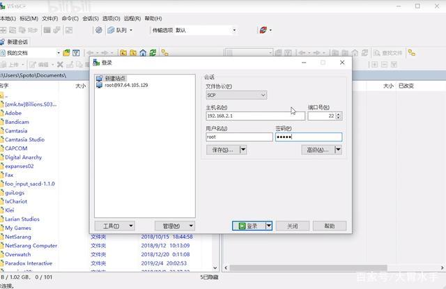Screen dimensions: 446x289
Task: Click the 高级(A)... advanced button
Action: [318, 150]
